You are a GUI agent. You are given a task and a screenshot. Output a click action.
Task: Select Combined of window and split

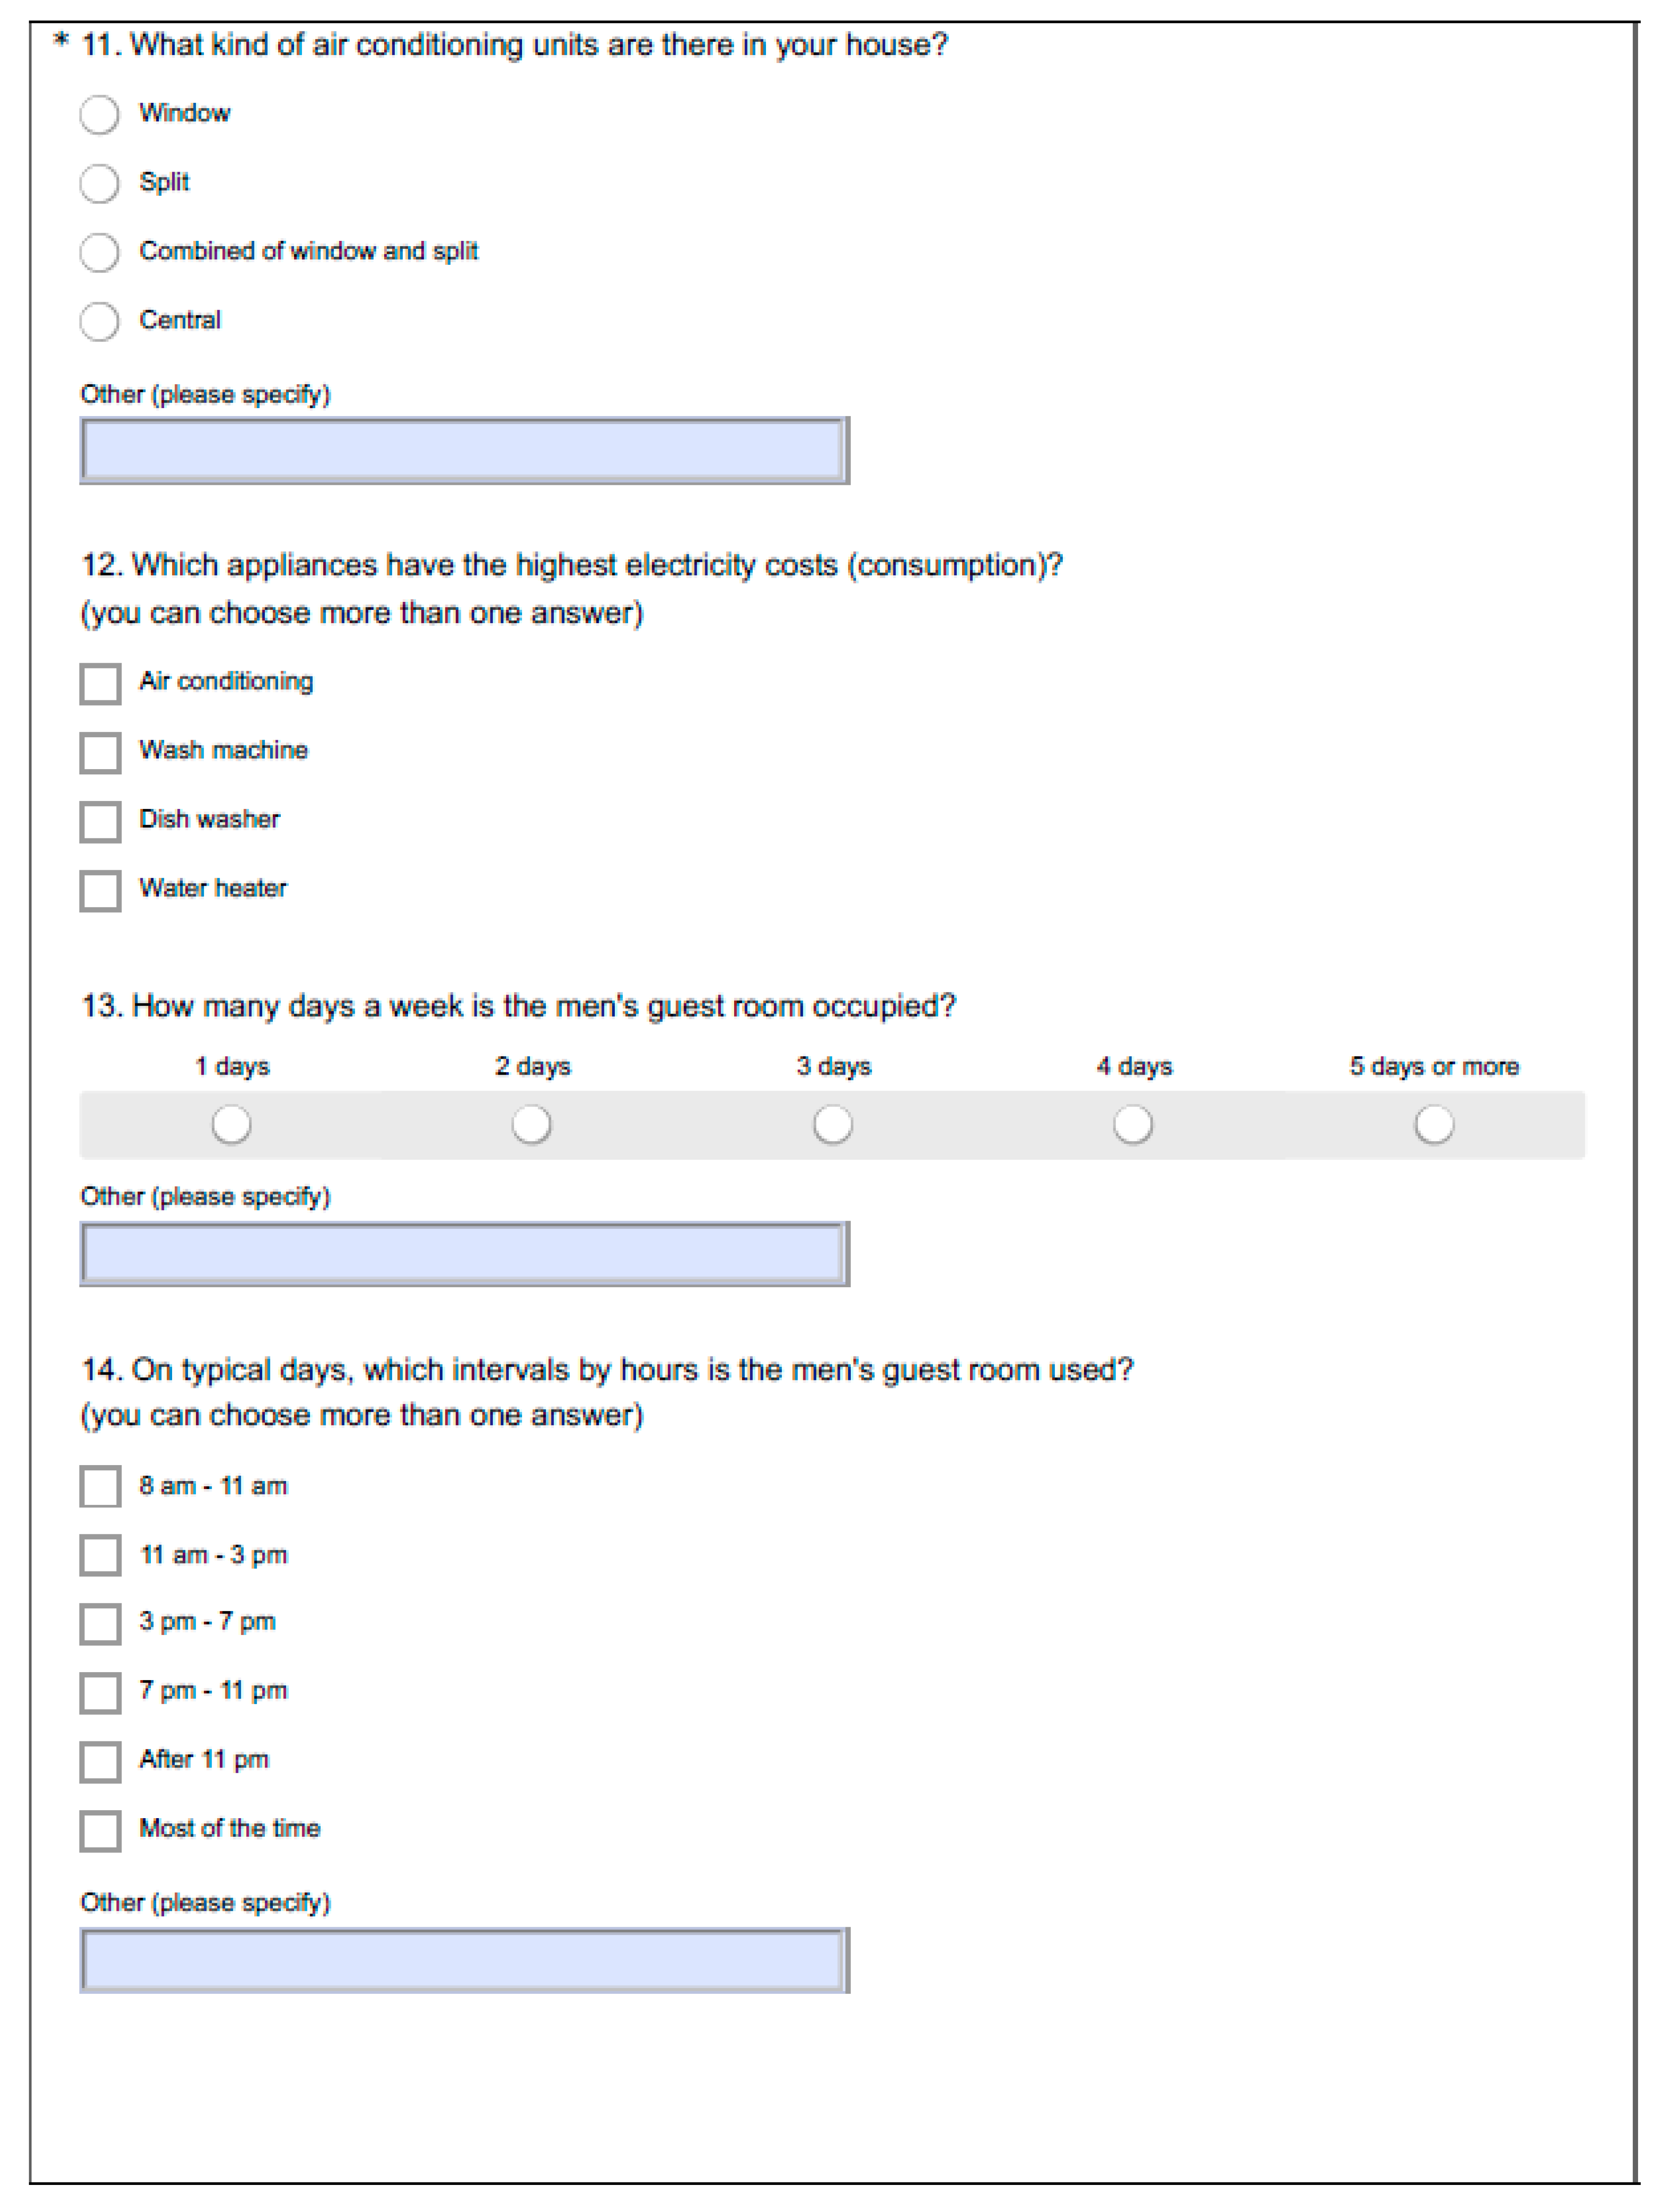[99, 252]
